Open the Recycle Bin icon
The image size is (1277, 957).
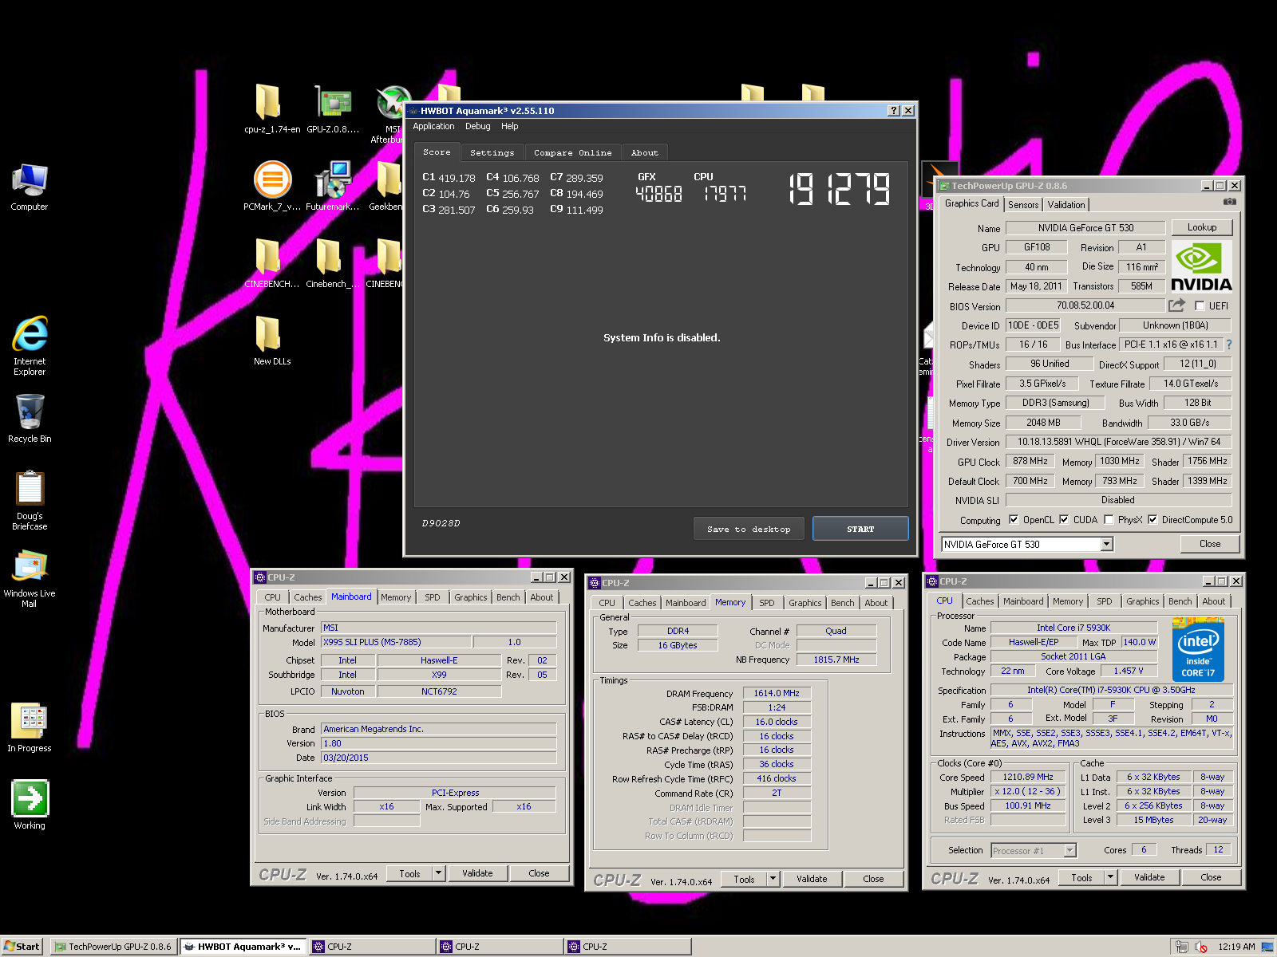point(30,419)
